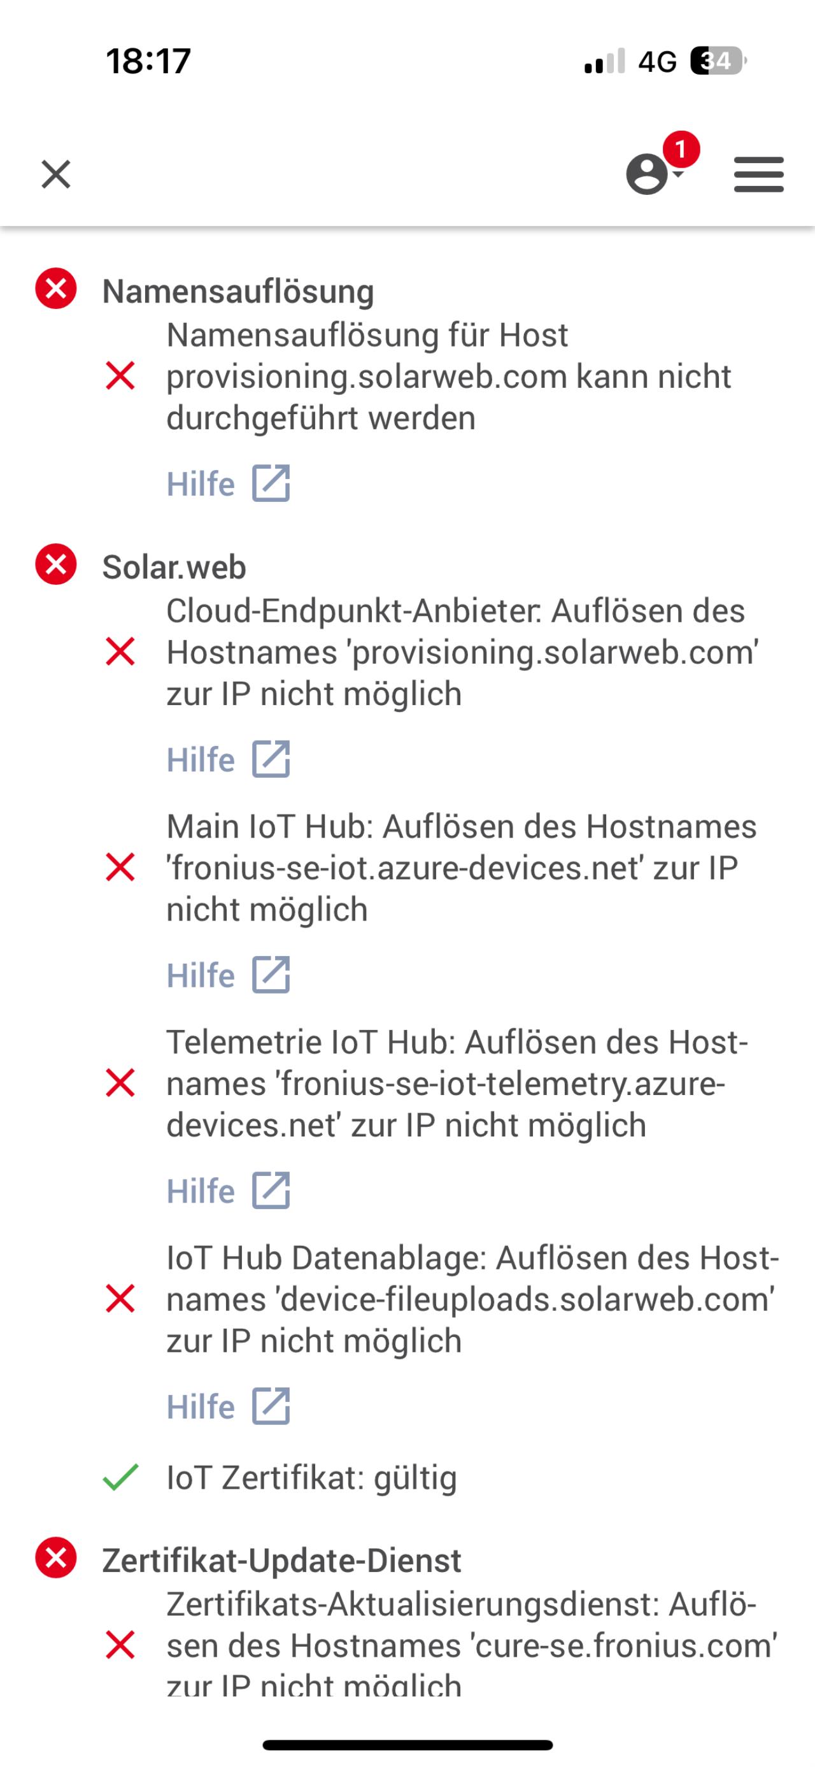The height and width of the screenshot is (1767, 815).
Task: Tap red X next to Main IoT Hub
Action: (x=120, y=868)
